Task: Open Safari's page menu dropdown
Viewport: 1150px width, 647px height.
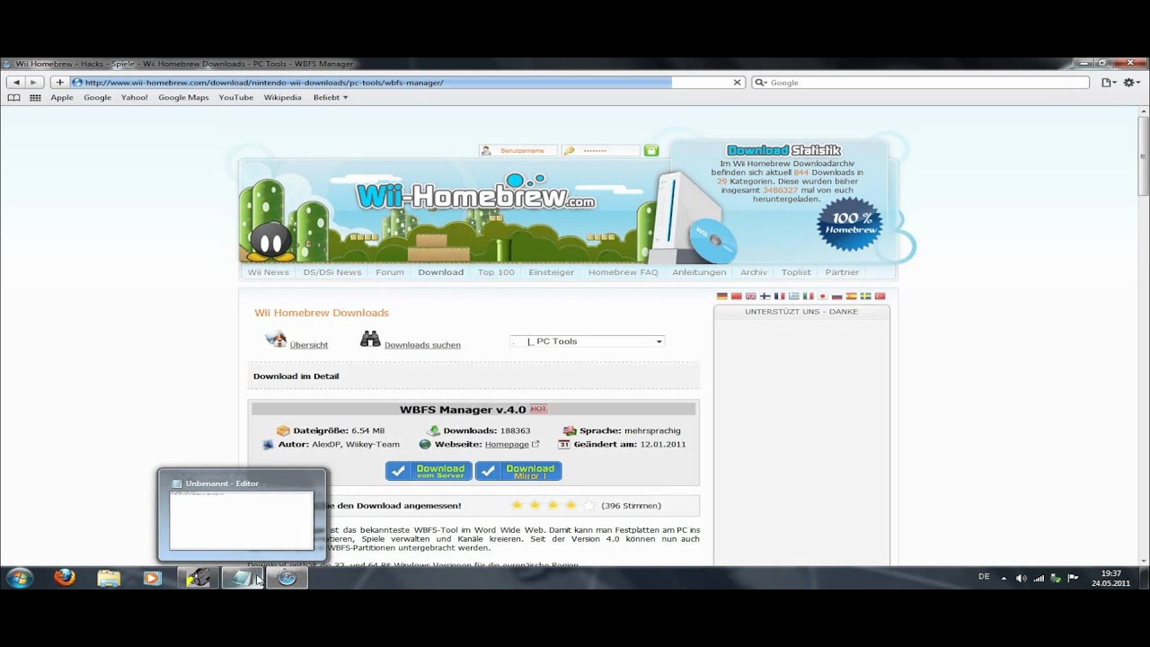Action: 1110,82
